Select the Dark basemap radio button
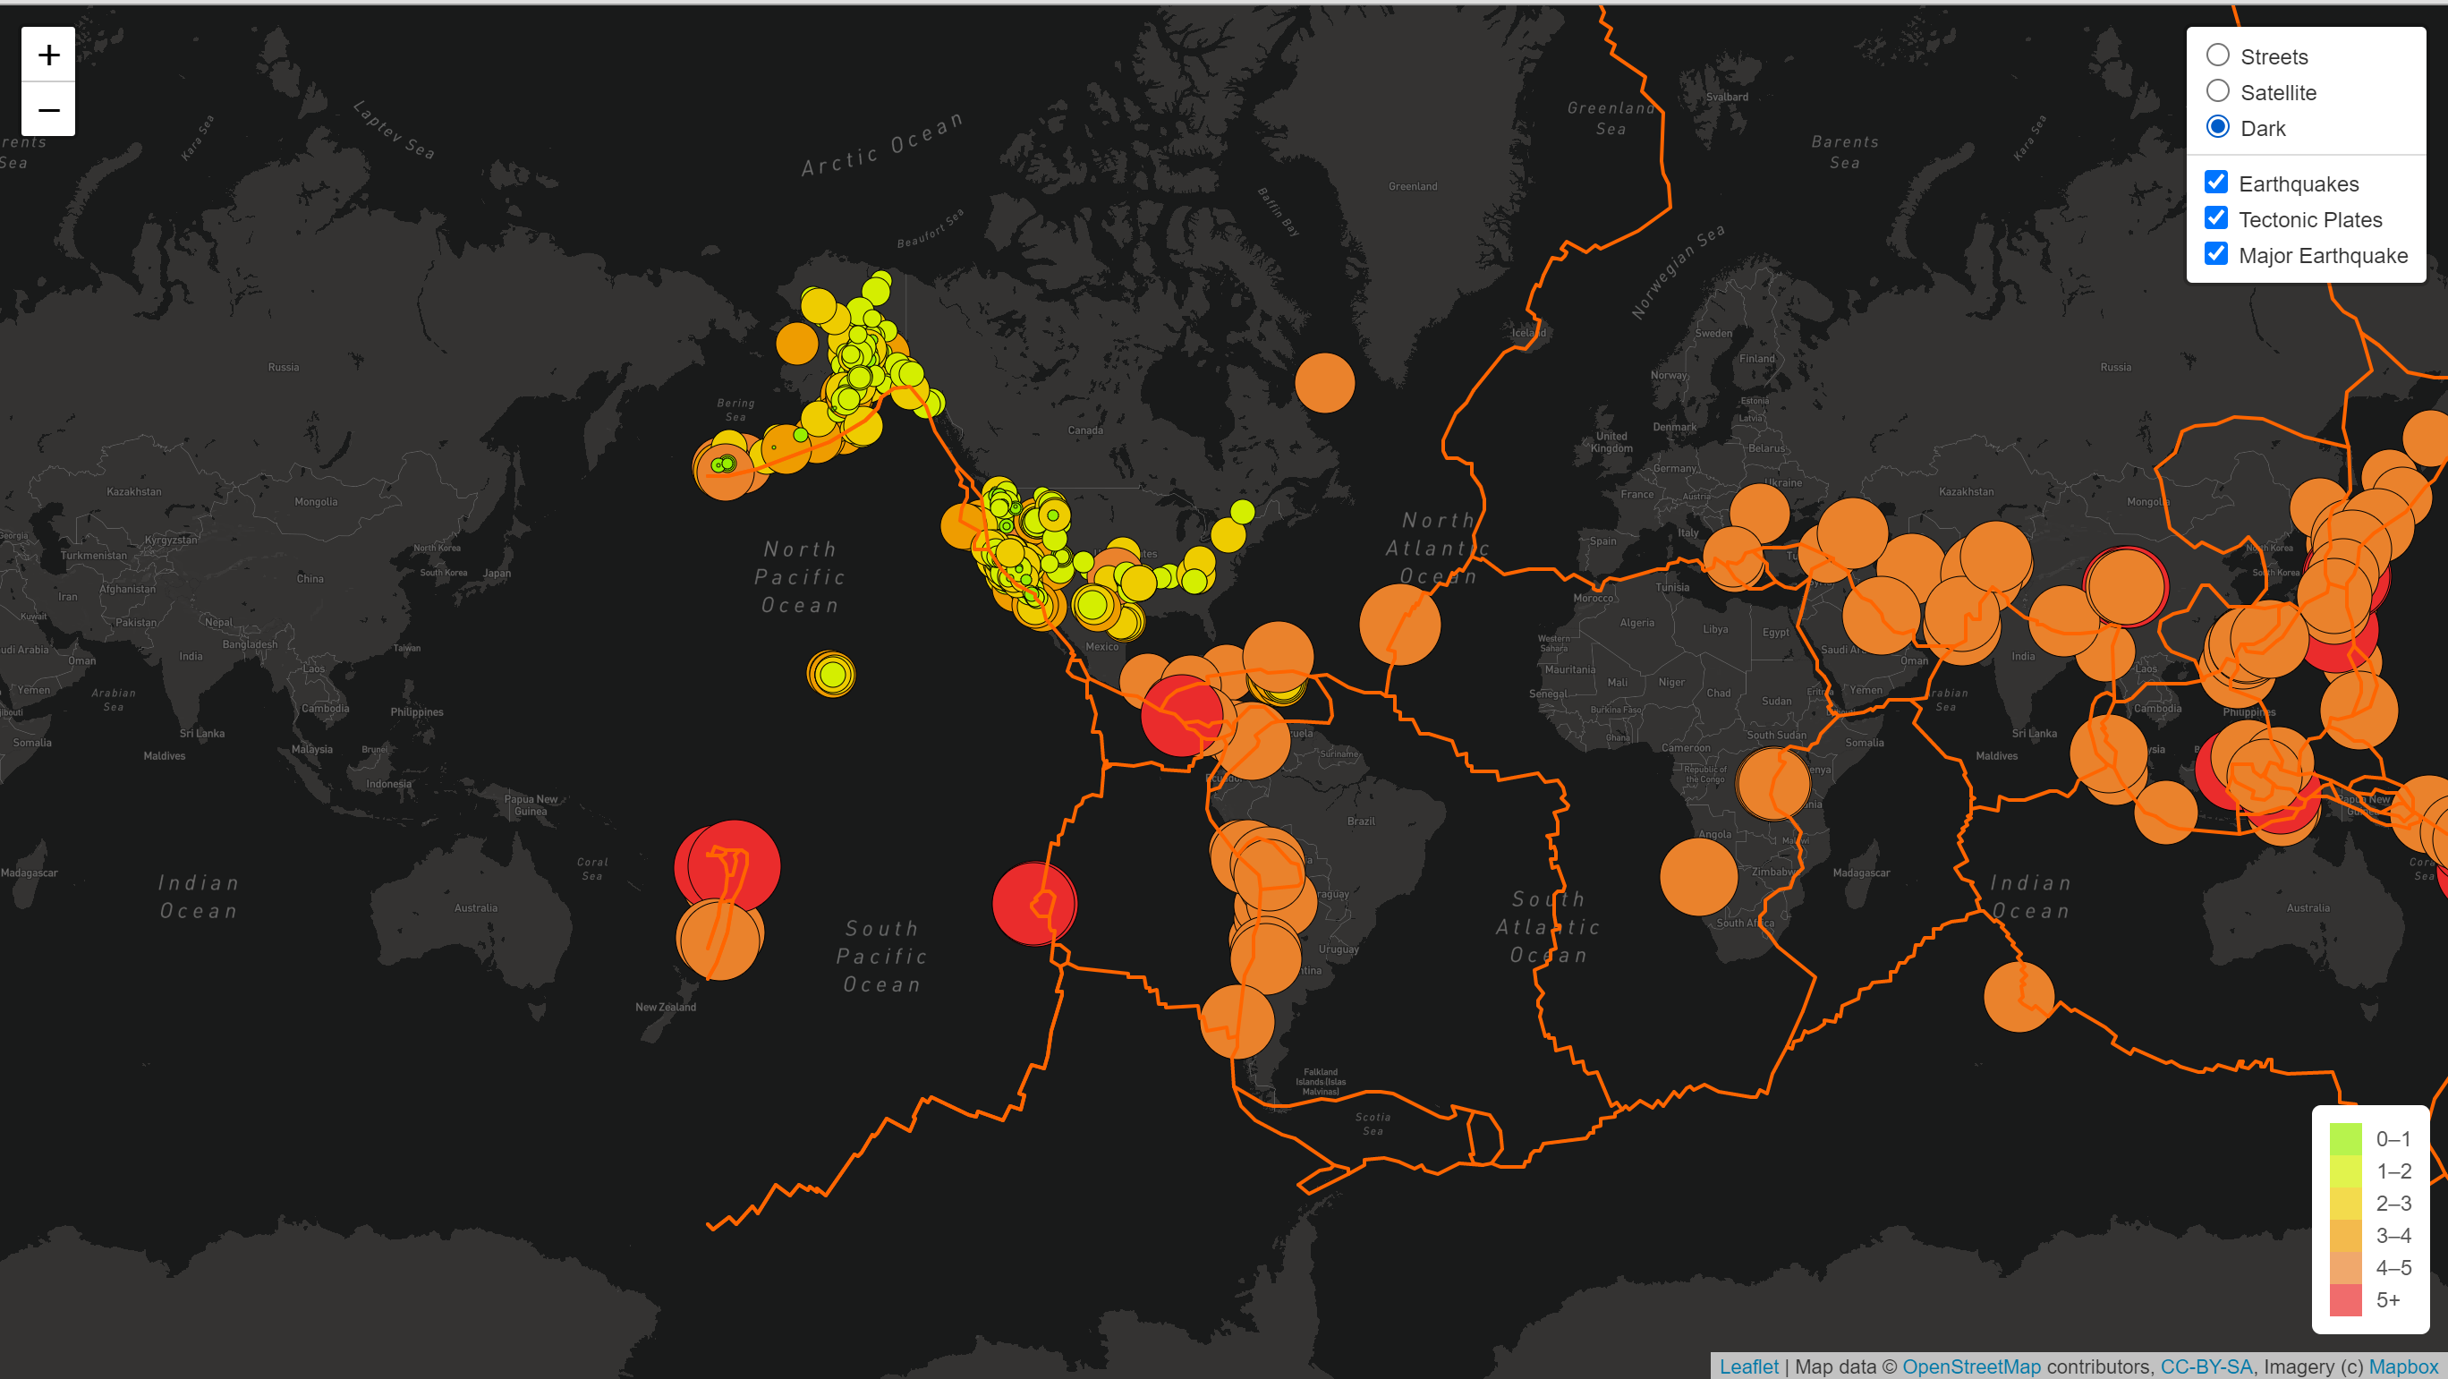Viewport: 2448px width, 1379px height. click(x=2218, y=125)
